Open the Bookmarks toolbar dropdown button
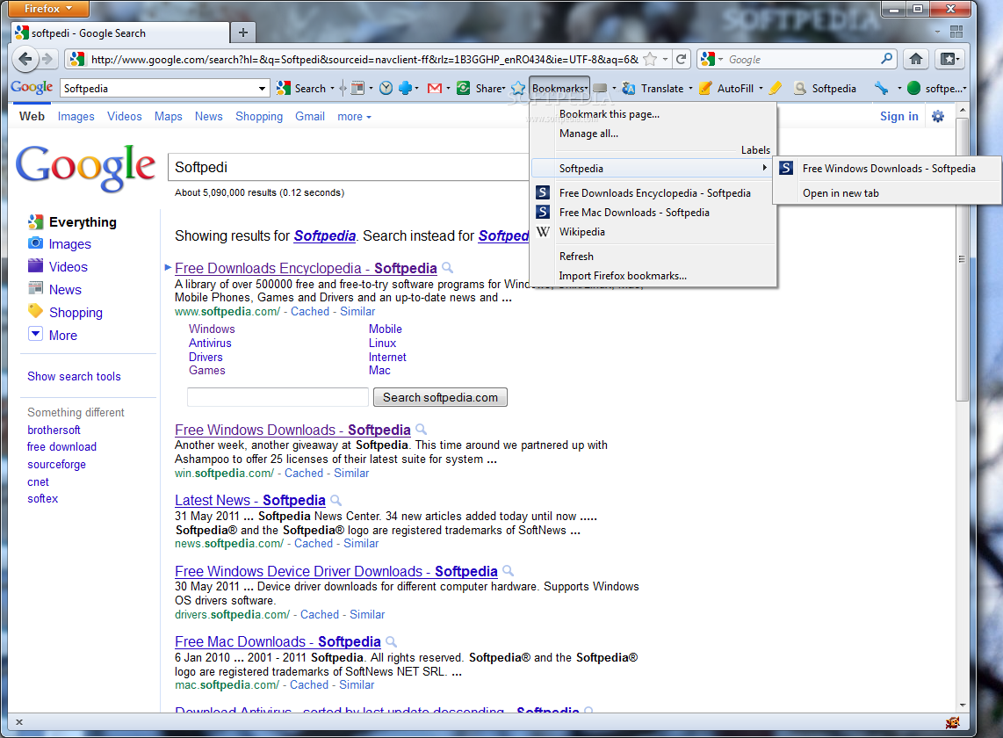Viewport: 1003px width, 738px height. pos(559,89)
